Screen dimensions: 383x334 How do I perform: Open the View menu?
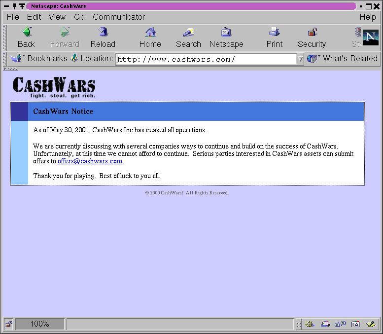(x=57, y=17)
